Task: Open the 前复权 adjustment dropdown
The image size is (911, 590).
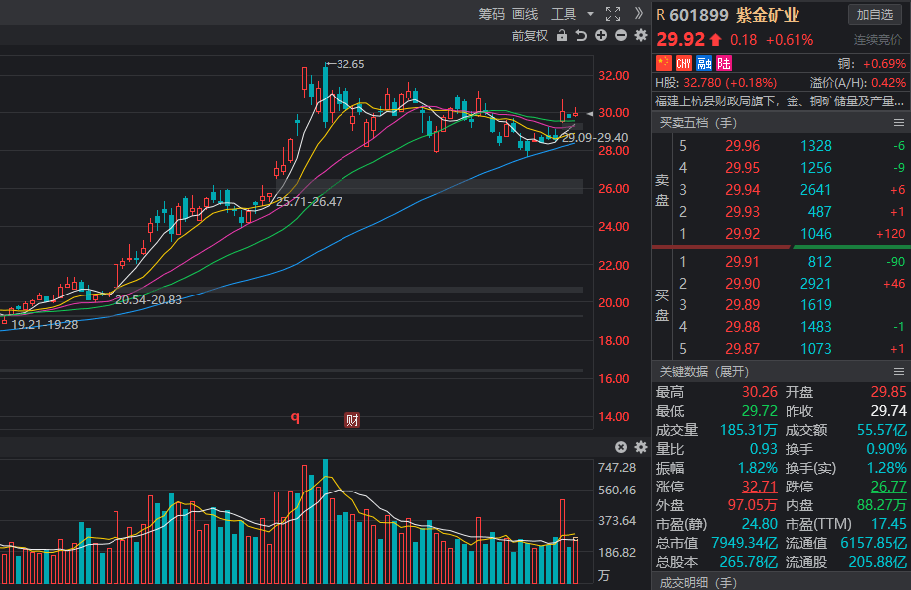Action: click(529, 36)
